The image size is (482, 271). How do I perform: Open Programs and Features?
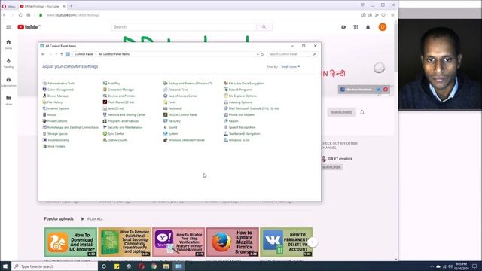120,121
